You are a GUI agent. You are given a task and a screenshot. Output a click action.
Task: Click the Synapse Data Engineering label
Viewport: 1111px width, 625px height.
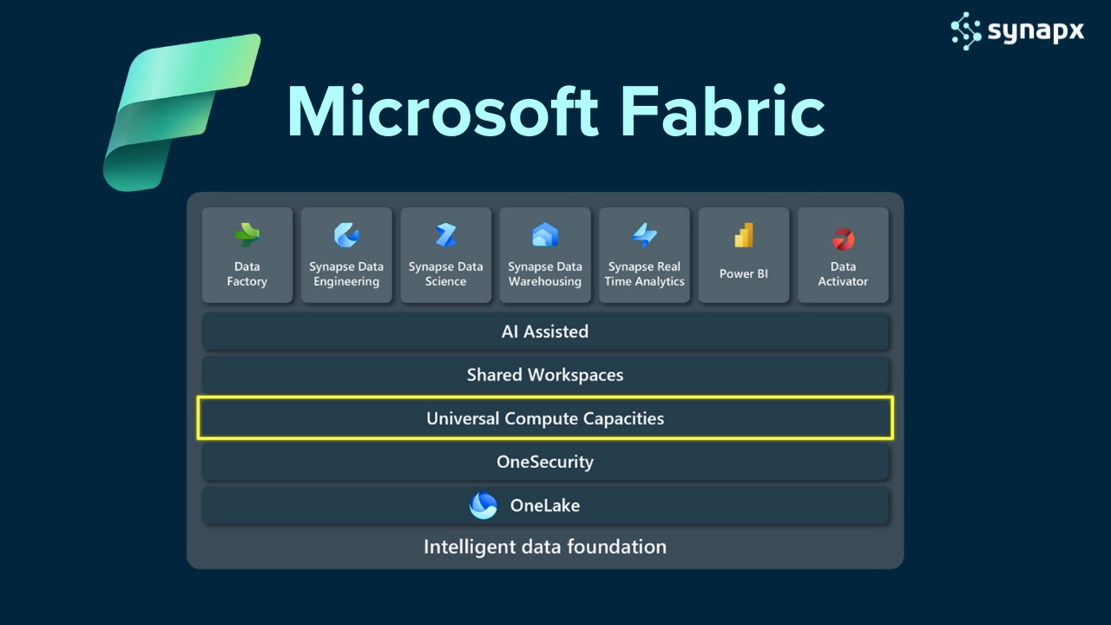346,274
